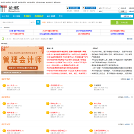Open the 注册会计师考试 forum link
This screenshot has height=134, width=134.
pyautogui.click(x=100, y=131)
